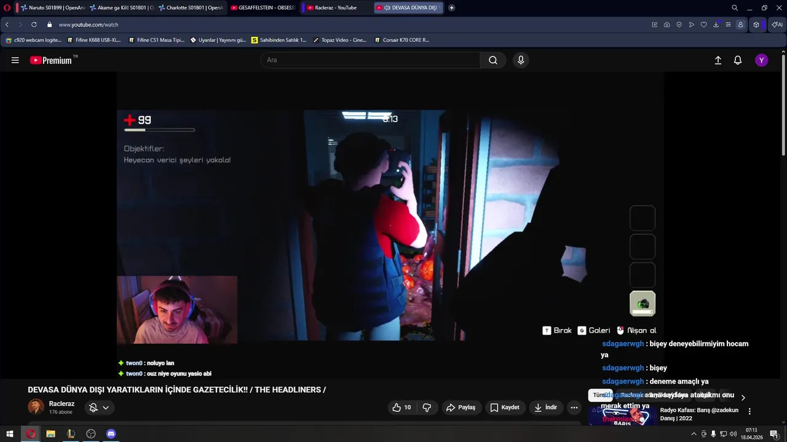
Task: Open the send/flow arrow icon
Action: click(692, 25)
